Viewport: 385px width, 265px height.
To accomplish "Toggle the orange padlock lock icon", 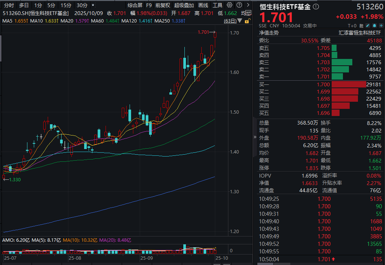I will point(247,20).
